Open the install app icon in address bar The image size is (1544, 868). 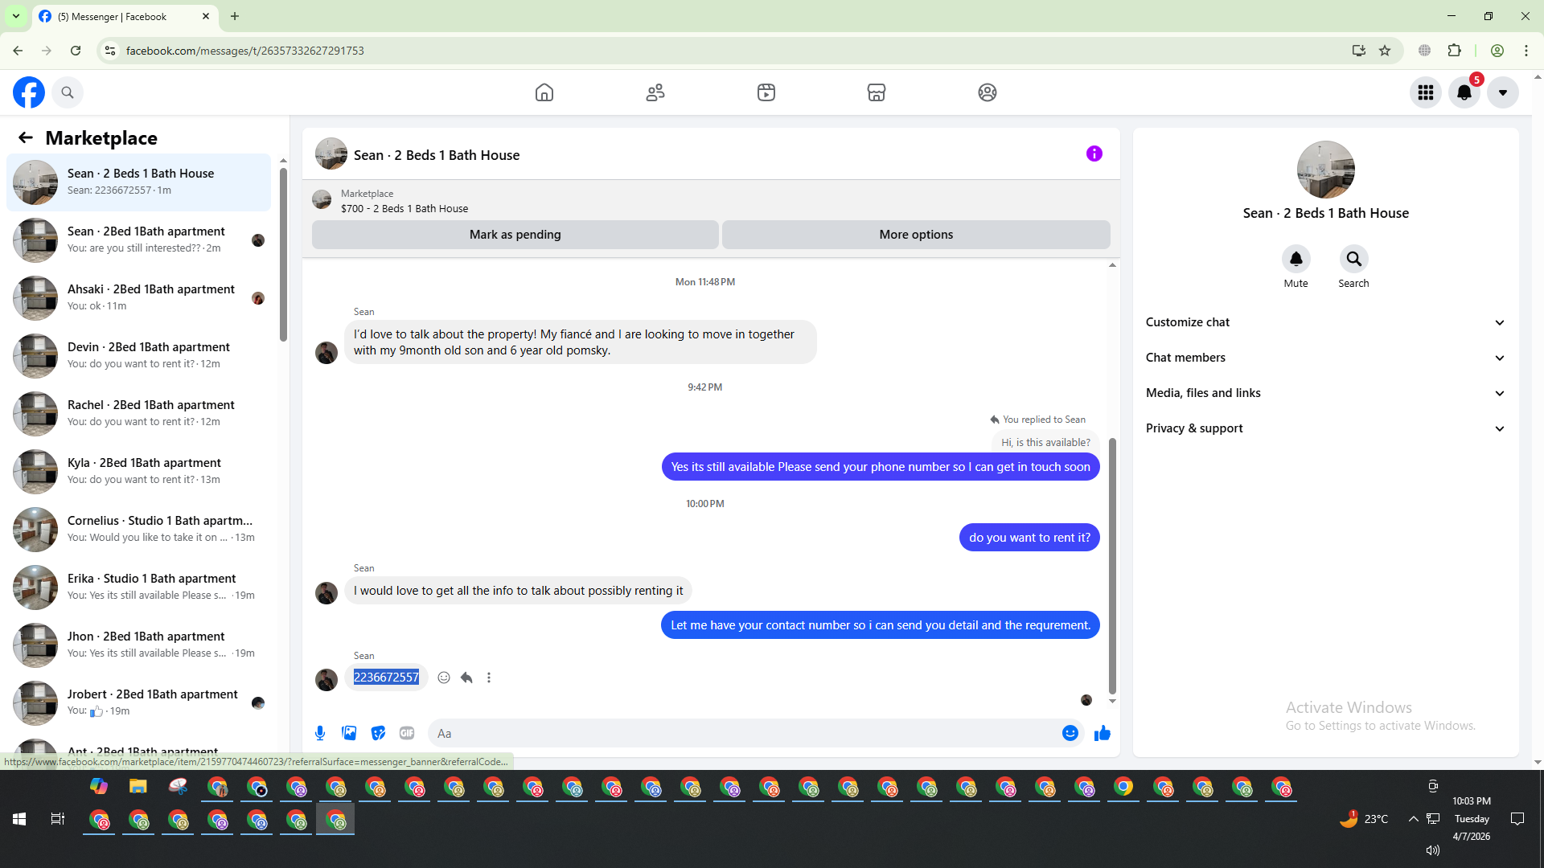point(1359,51)
